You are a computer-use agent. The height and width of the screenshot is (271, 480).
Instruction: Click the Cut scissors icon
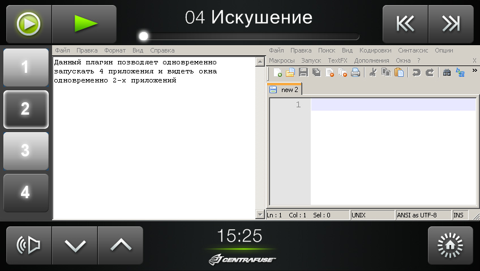point(373,72)
